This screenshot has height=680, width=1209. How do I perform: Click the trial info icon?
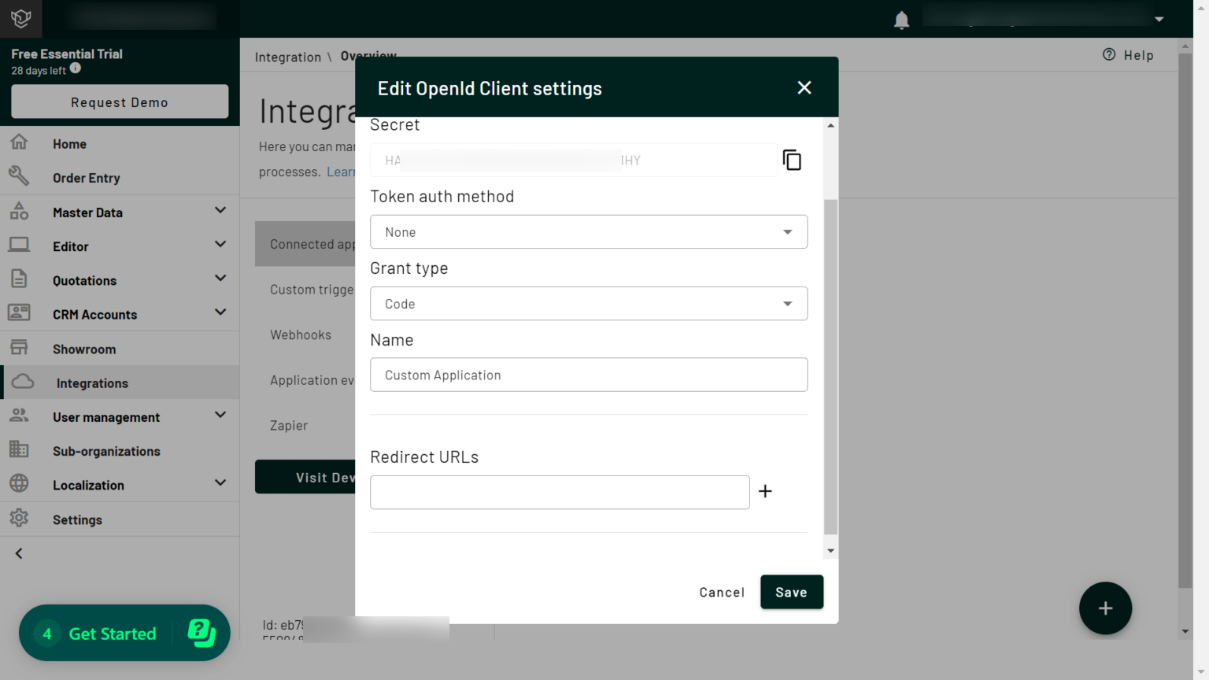pos(76,68)
